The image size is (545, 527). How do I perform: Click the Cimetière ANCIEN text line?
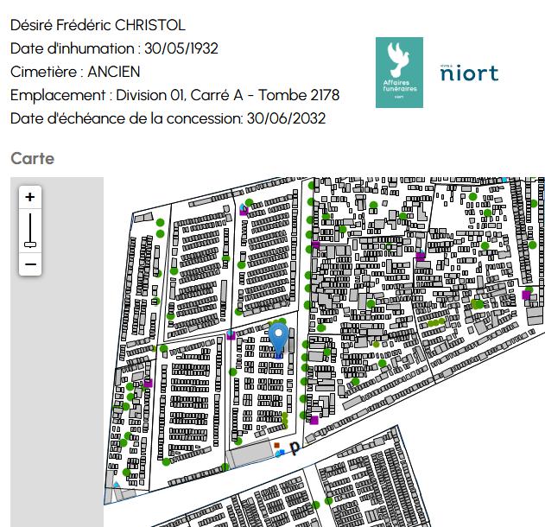[75, 72]
